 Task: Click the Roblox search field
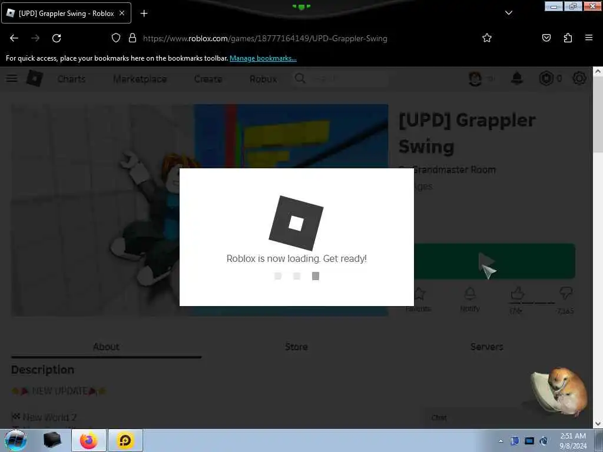pyautogui.click(x=340, y=79)
